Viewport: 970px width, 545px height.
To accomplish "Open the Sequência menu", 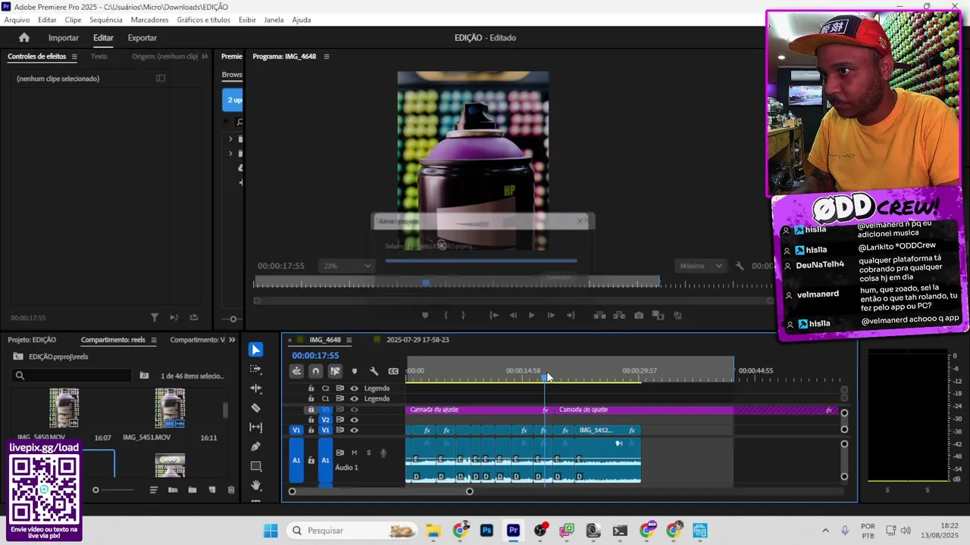I will pos(105,20).
